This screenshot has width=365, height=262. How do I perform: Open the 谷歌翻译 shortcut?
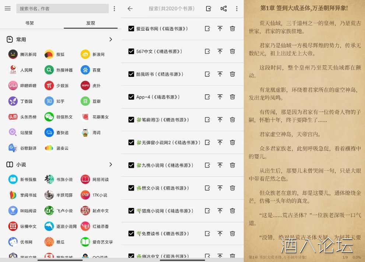[x=22, y=148]
